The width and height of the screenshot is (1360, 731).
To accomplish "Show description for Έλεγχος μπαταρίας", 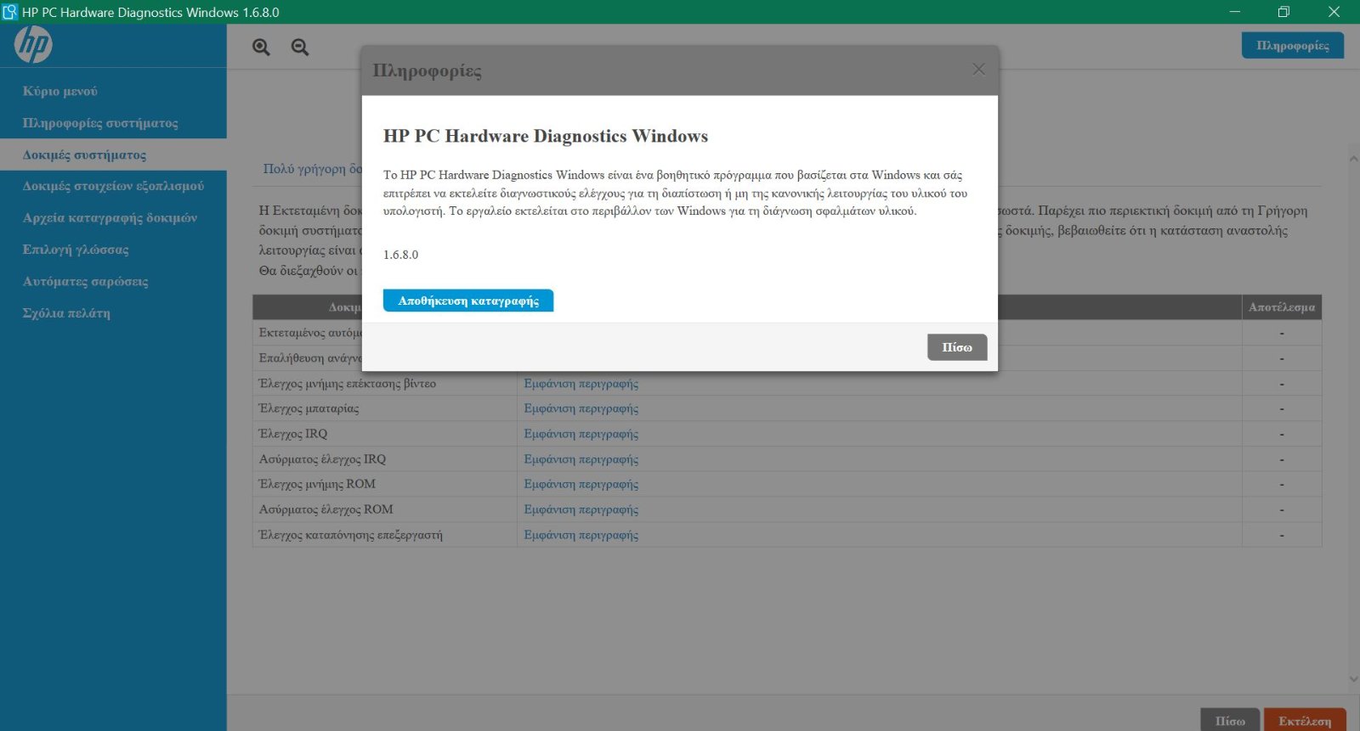I will click(x=581, y=408).
